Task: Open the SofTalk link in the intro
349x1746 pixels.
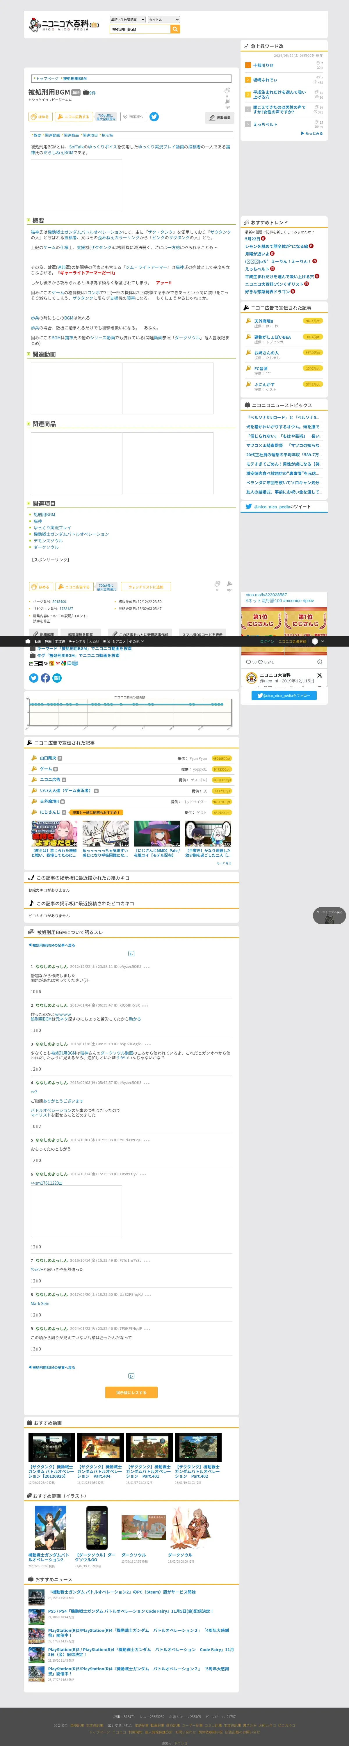Action: pyautogui.click(x=76, y=146)
